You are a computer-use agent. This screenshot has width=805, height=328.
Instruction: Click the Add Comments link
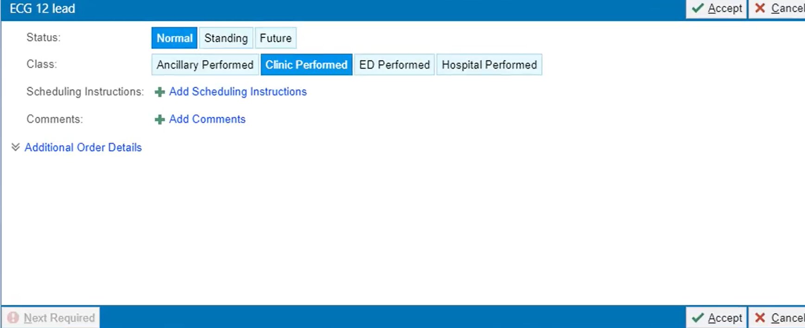pyautogui.click(x=207, y=119)
